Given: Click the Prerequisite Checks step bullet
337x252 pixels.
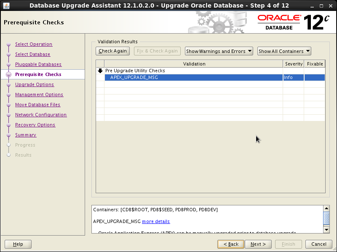Looking at the screenshot, I should [x=8, y=75].
